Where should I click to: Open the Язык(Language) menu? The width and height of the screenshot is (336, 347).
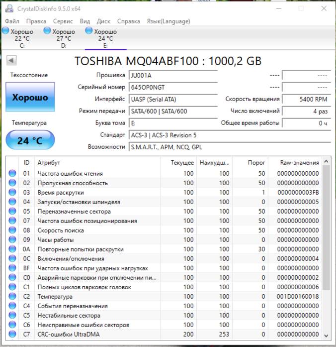coord(168,21)
